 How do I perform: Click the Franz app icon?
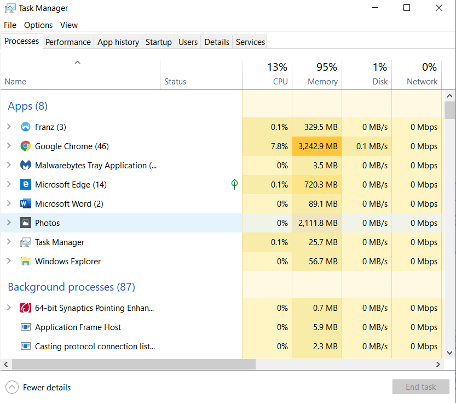[x=26, y=127]
